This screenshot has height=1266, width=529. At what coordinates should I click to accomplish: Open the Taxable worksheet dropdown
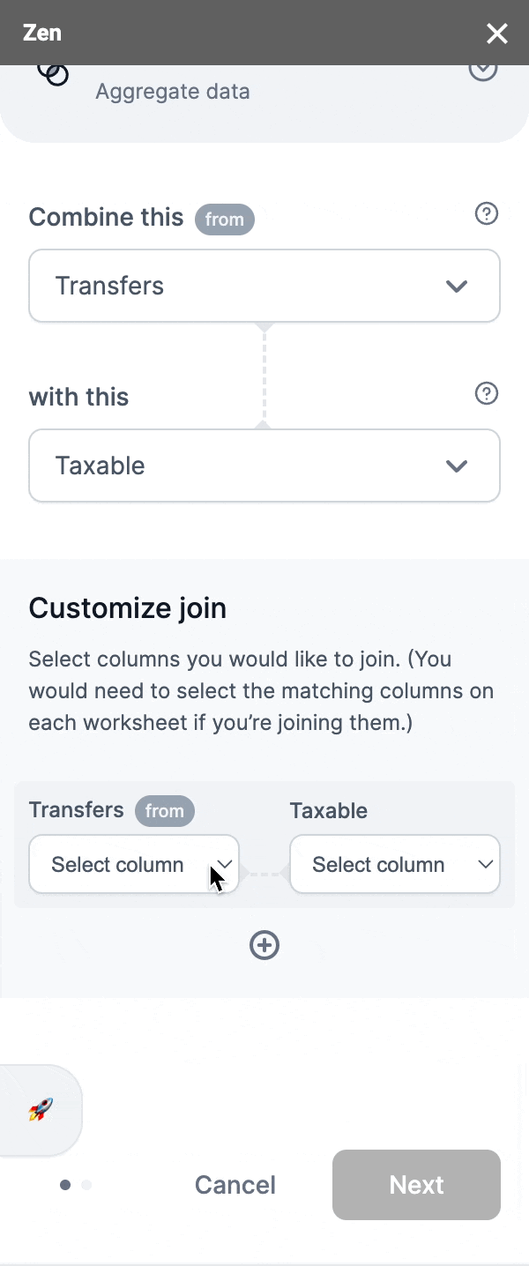(x=264, y=465)
